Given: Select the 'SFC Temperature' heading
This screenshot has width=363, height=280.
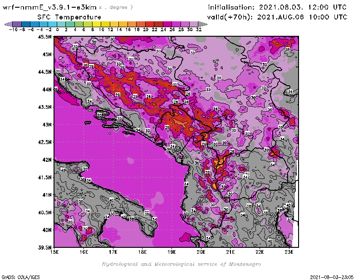Looking at the screenshot, I should [69, 17].
